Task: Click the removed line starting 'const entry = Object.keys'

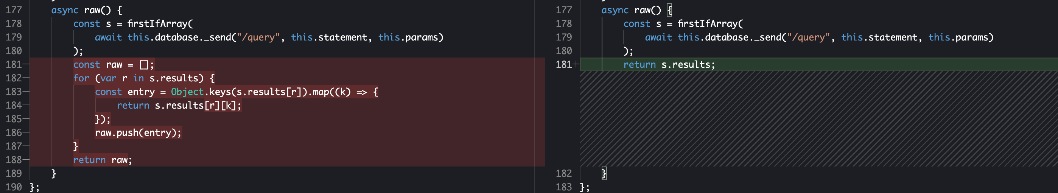Action: click(x=236, y=92)
